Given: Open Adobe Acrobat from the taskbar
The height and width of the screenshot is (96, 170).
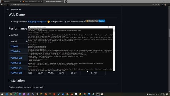Looking at the screenshot, I should [x=54, y=94].
